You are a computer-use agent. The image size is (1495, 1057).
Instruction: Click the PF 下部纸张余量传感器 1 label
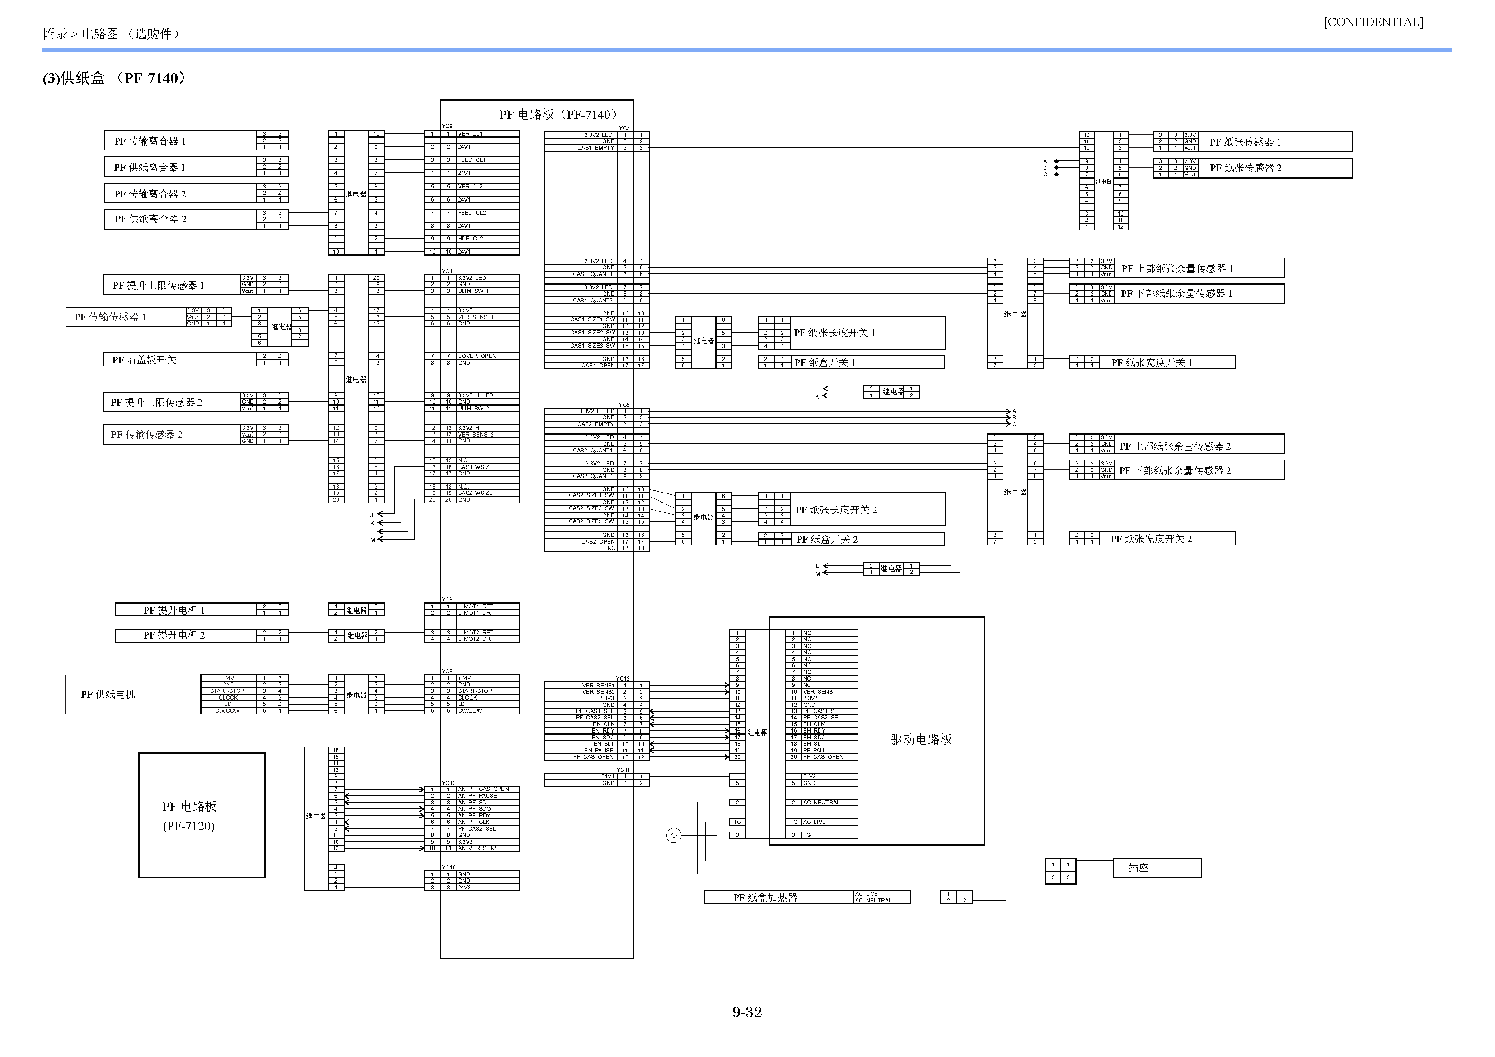[1176, 294]
